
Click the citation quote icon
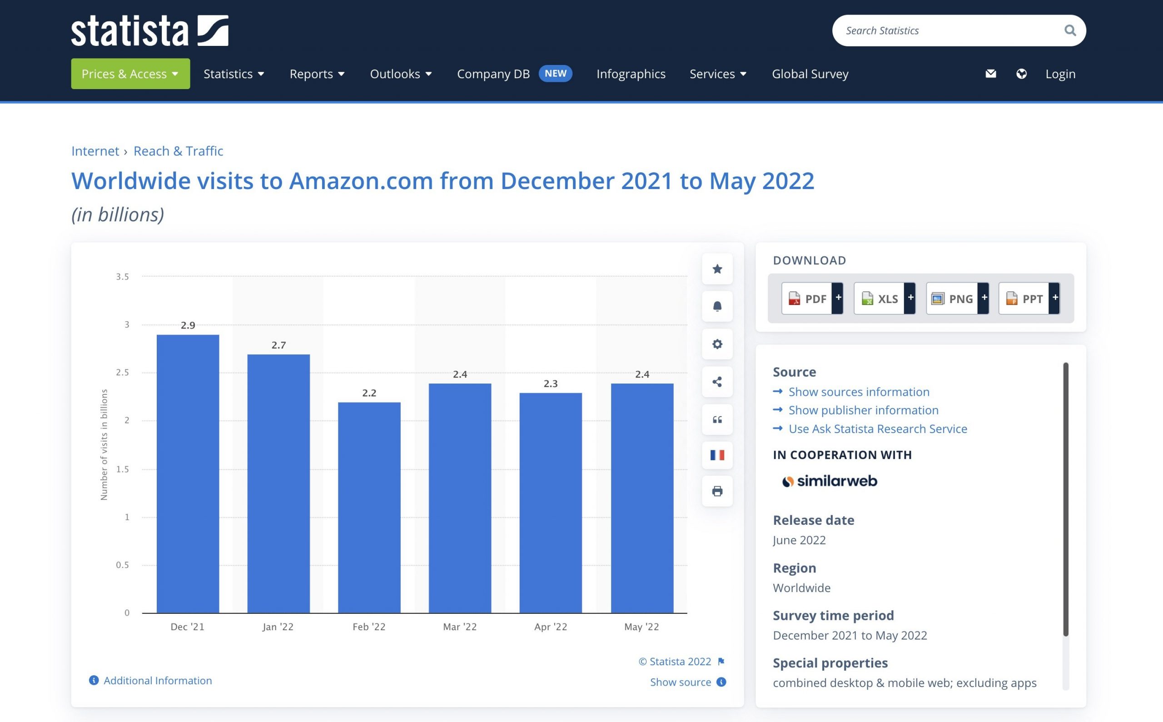tap(716, 418)
